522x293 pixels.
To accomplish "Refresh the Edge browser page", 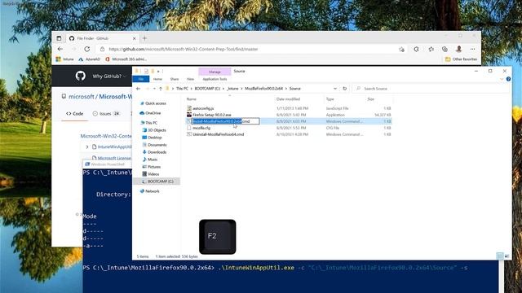I will click(x=87, y=49).
